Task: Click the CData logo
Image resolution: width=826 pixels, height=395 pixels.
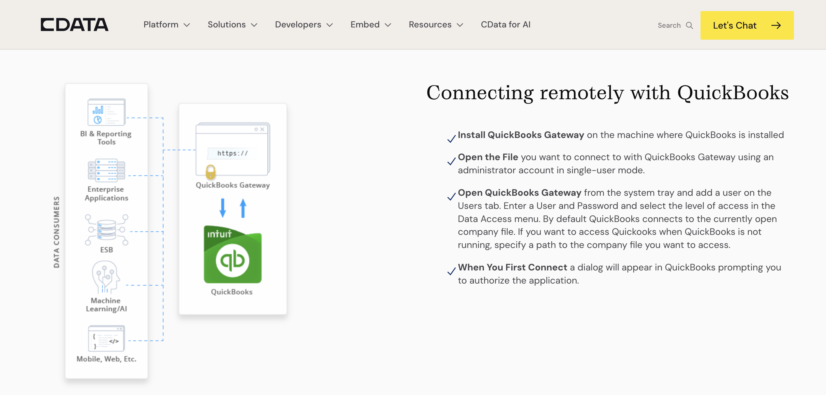Action: pos(74,25)
